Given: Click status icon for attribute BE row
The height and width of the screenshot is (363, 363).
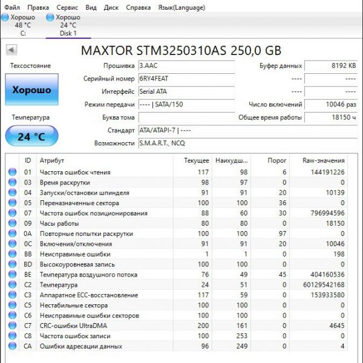Looking at the screenshot, I should pyautogui.click(x=13, y=274).
